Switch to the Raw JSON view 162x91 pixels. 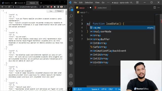[x=51, y=11]
